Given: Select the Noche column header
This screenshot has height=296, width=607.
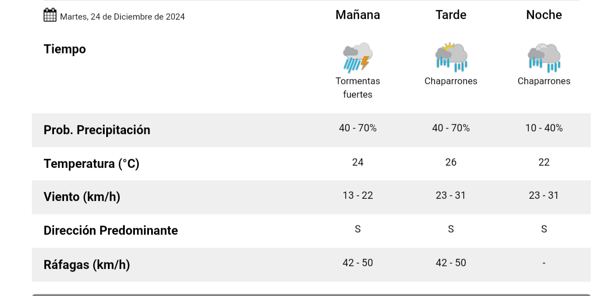Looking at the screenshot, I should coord(543,15).
